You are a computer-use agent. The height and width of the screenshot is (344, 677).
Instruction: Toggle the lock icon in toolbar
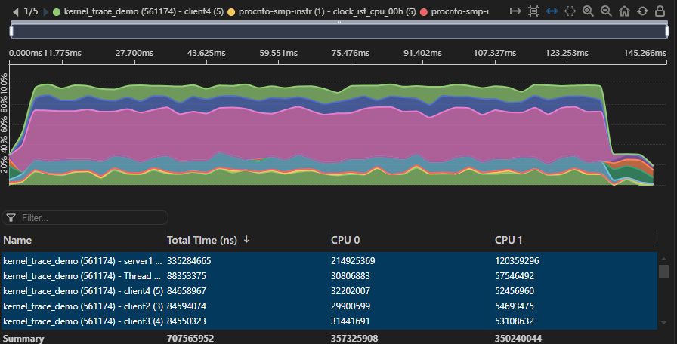[660, 11]
